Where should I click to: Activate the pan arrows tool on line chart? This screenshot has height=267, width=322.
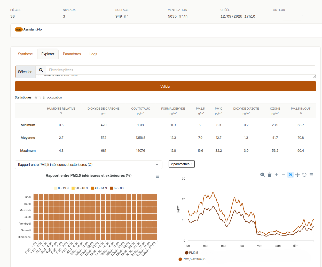click(x=297, y=175)
